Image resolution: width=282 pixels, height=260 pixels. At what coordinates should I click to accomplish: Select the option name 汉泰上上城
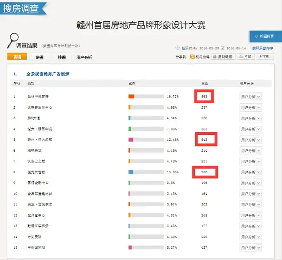point(36,161)
